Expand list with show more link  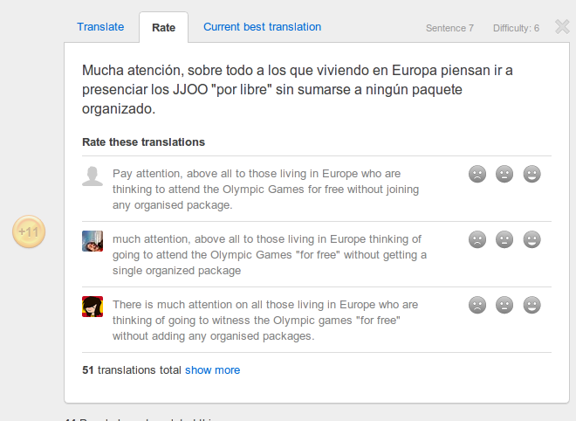pyautogui.click(x=212, y=370)
